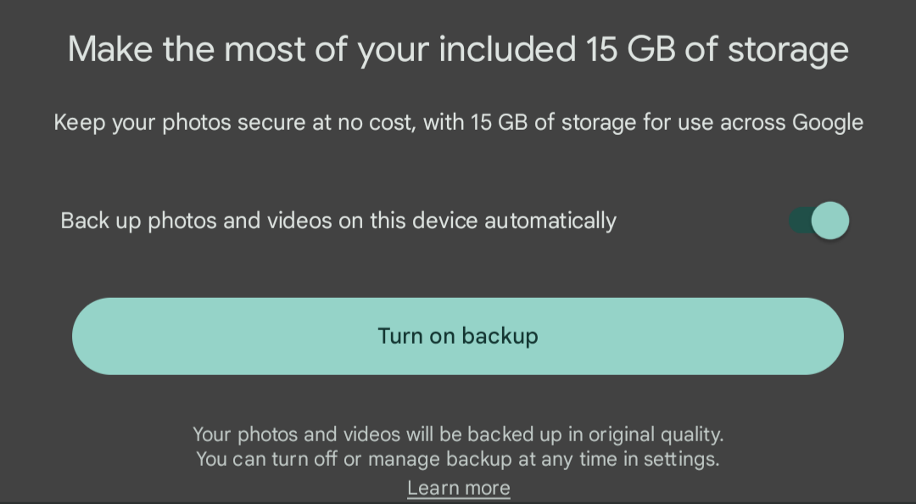Click the 'Back up photos and videos' label
Image resolution: width=916 pixels, height=504 pixels.
point(338,221)
